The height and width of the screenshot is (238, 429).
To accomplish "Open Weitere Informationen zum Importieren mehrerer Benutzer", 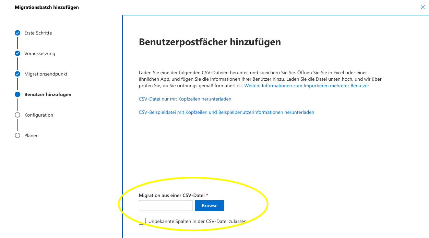I will tap(307, 85).
